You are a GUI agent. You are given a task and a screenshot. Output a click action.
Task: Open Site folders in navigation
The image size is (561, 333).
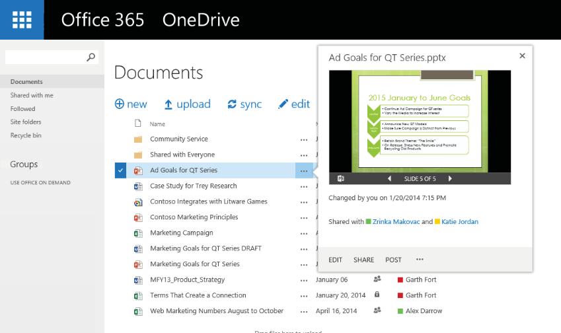[26, 122]
